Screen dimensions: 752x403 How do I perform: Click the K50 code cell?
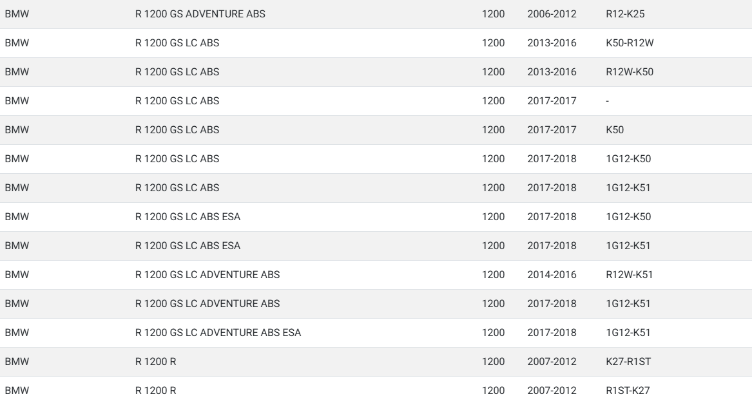tap(615, 130)
